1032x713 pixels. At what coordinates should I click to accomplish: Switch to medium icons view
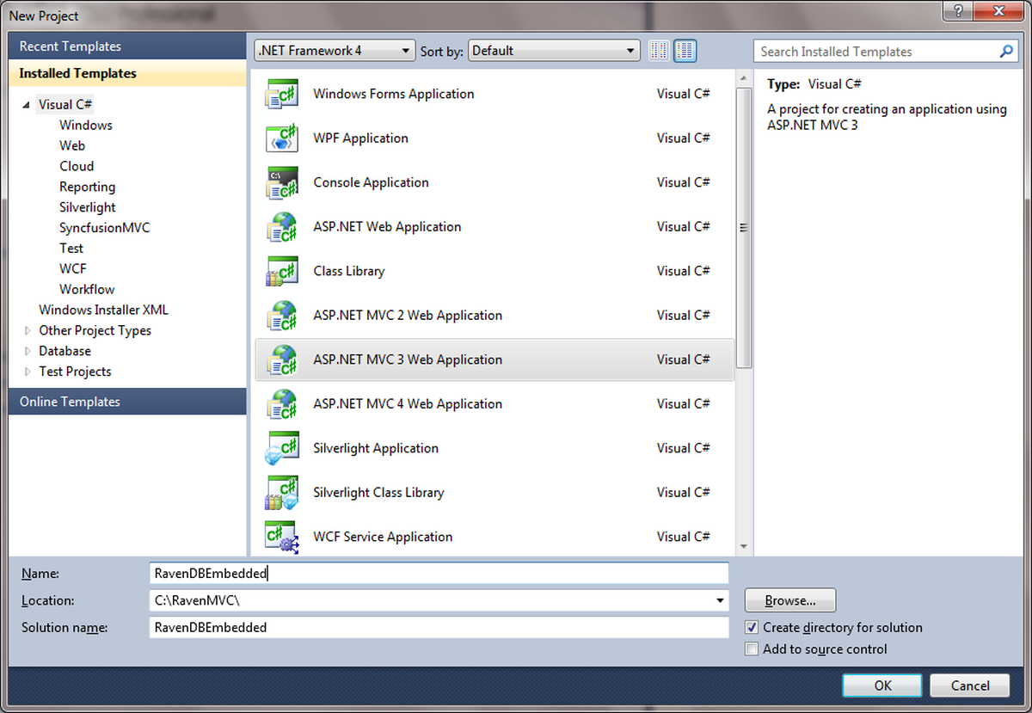(685, 51)
